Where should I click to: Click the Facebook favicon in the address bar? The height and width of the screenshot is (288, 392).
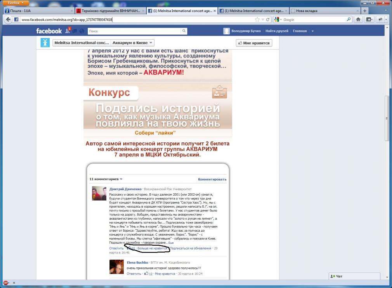[x=16, y=19]
